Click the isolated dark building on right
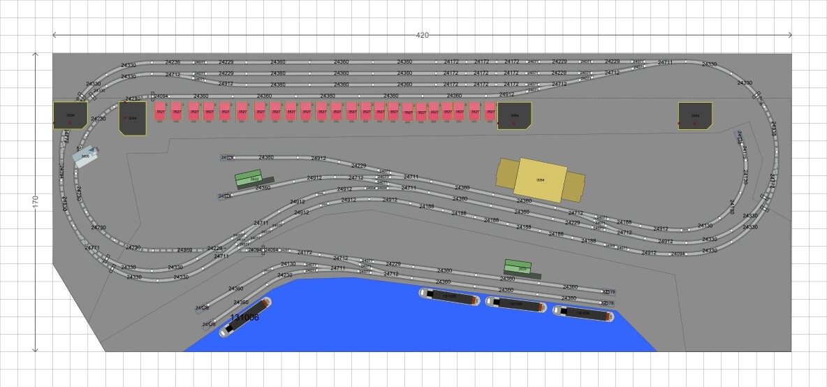Viewport: 827px width, 387px height. pyautogui.click(x=695, y=115)
